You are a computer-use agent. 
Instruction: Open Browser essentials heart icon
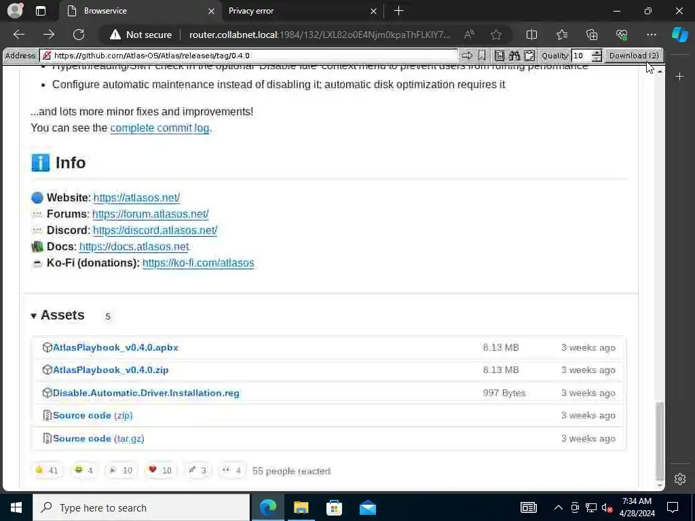(x=622, y=35)
